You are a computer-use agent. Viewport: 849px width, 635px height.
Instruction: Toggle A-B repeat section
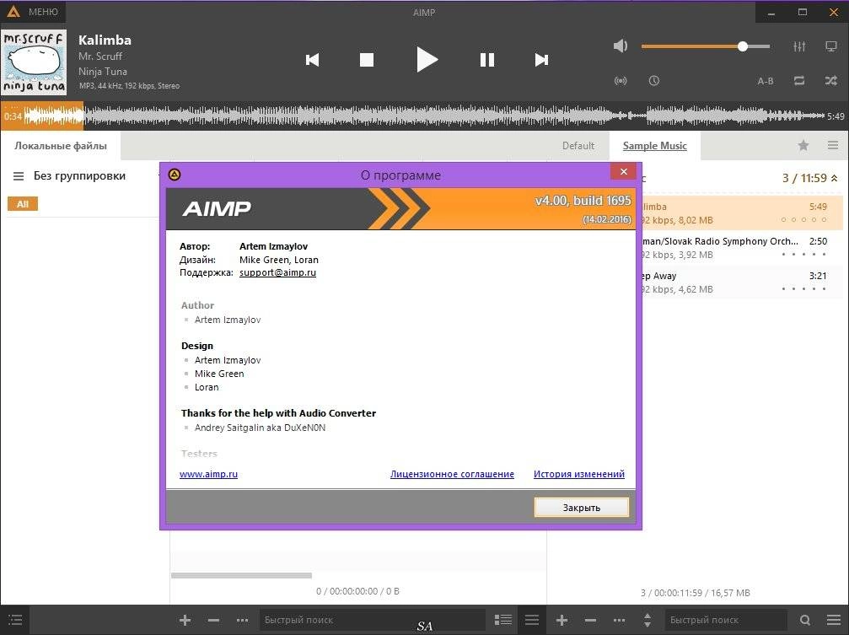[x=765, y=81]
